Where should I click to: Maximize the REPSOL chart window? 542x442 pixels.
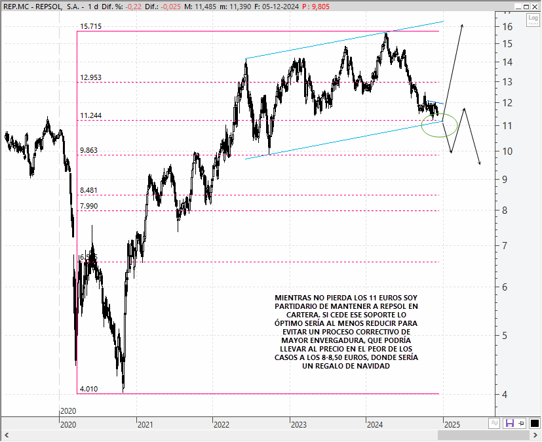click(x=526, y=7)
